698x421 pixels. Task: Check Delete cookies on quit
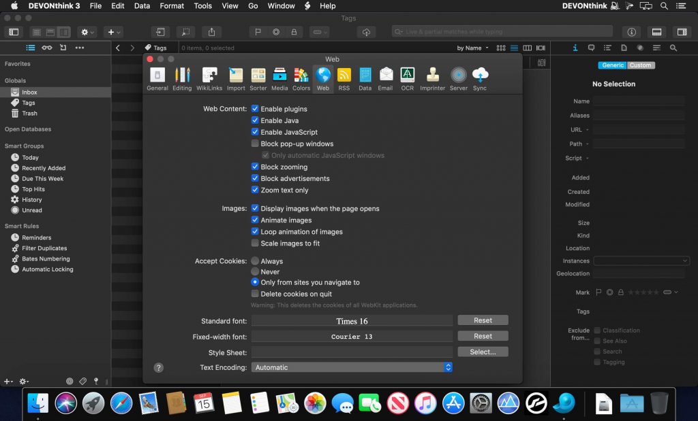click(x=255, y=294)
